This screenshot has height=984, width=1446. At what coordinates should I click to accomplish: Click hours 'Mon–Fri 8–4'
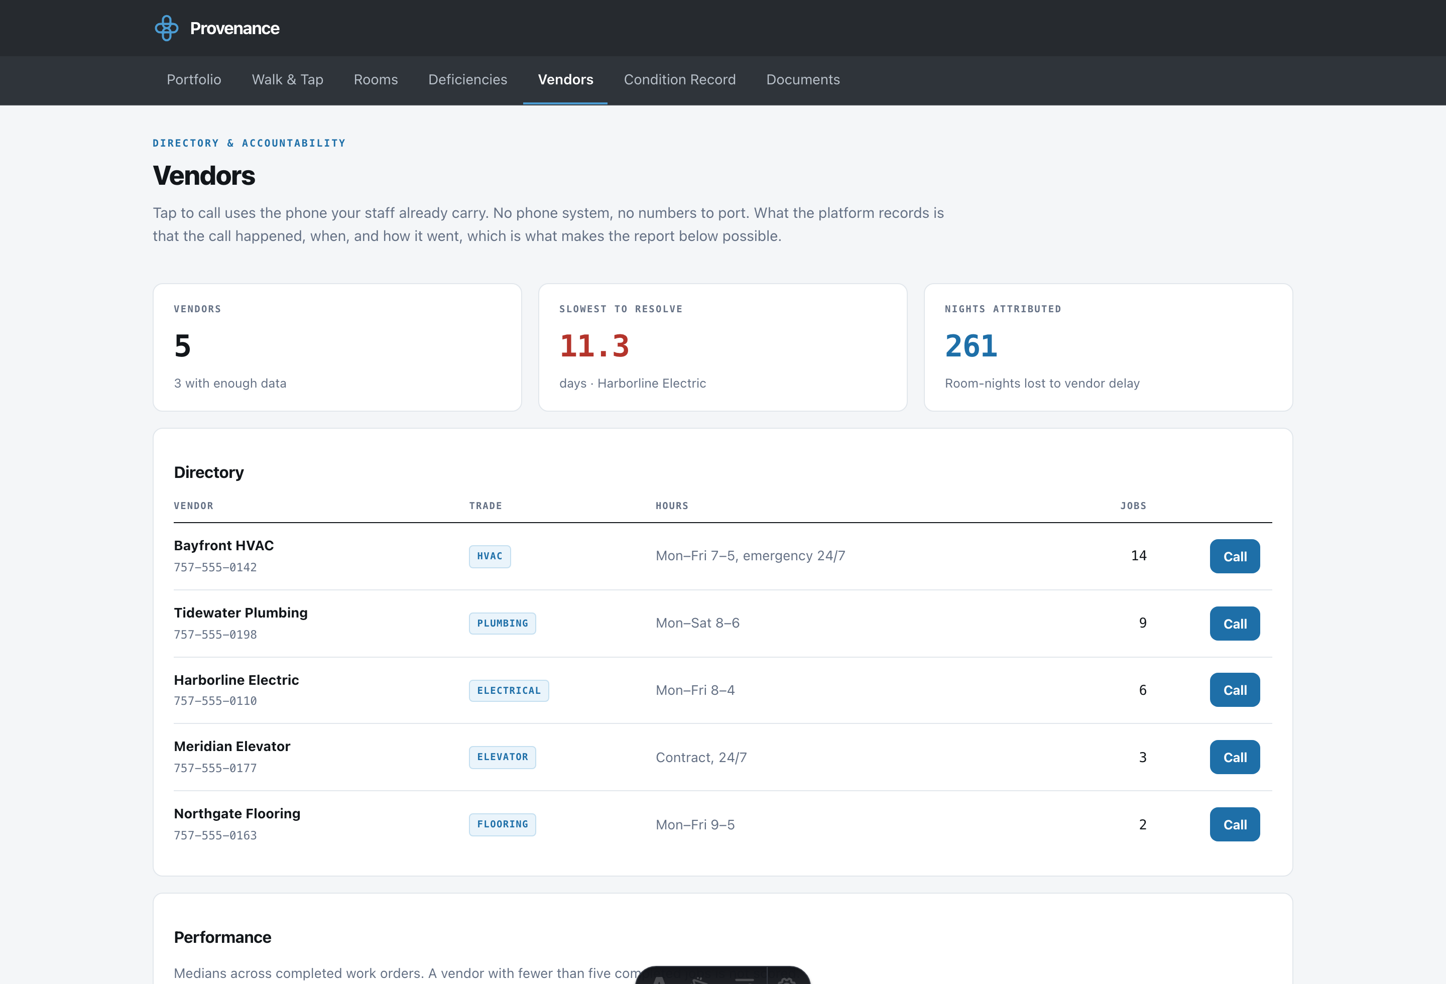695,690
